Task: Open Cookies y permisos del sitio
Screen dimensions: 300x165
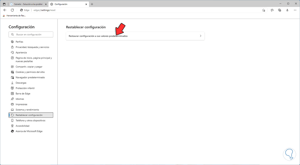Action: pyautogui.click(x=31, y=72)
